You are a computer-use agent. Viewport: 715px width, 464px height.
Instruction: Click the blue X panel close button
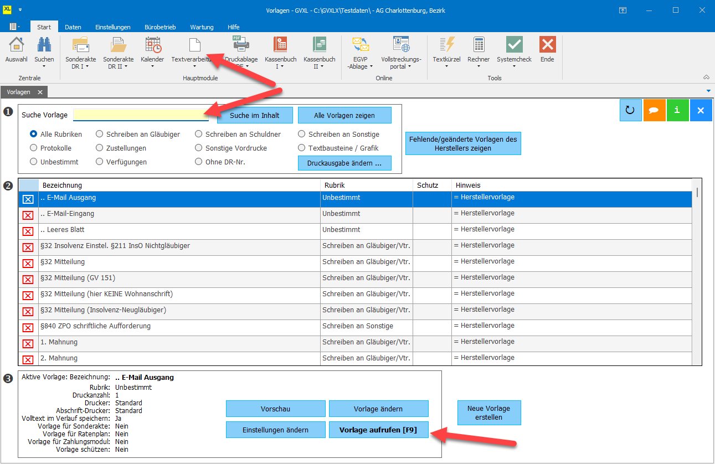point(701,110)
